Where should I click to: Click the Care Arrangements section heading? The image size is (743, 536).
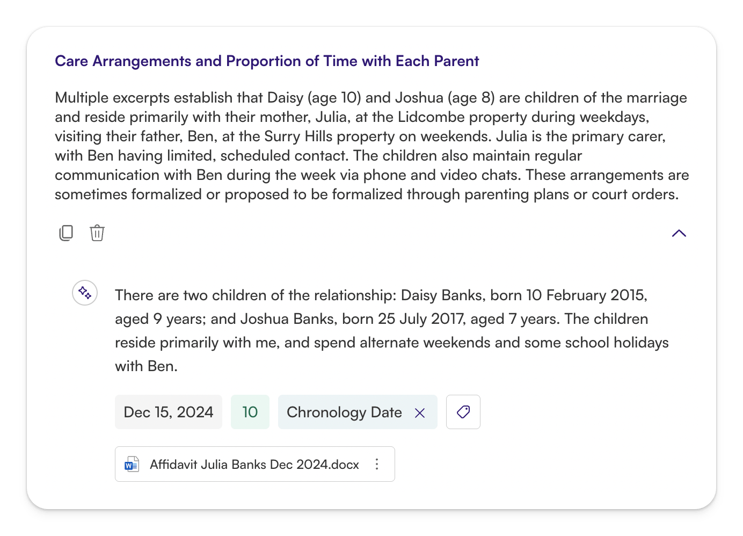click(x=267, y=61)
